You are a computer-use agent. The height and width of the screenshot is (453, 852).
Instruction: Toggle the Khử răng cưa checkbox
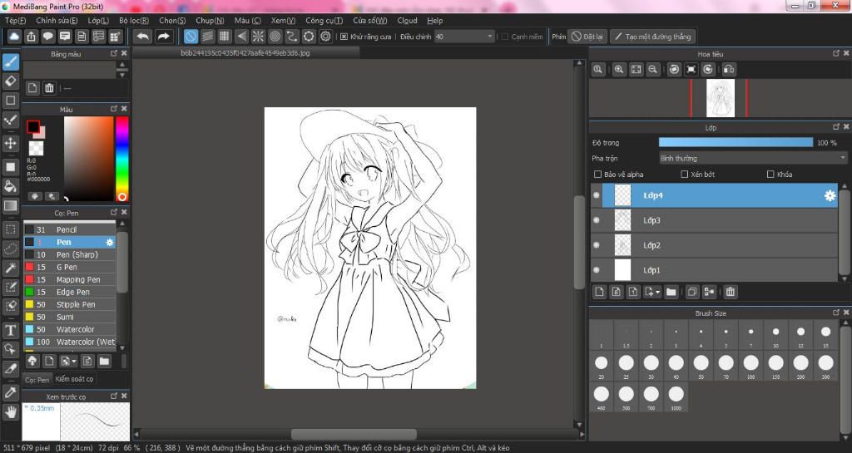(x=344, y=37)
